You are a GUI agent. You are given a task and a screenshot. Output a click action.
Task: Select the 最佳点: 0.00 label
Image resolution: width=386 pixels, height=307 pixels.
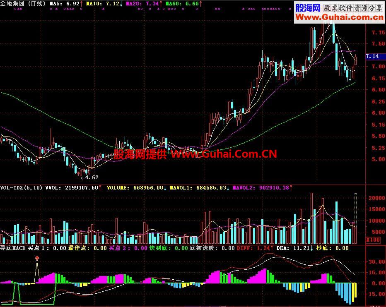click(x=87, y=248)
